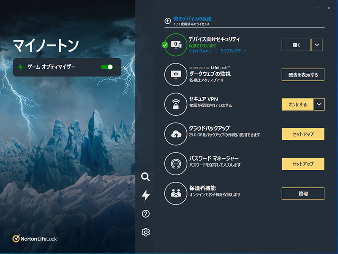Click the 開く button for Device Security

tap(296, 45)
